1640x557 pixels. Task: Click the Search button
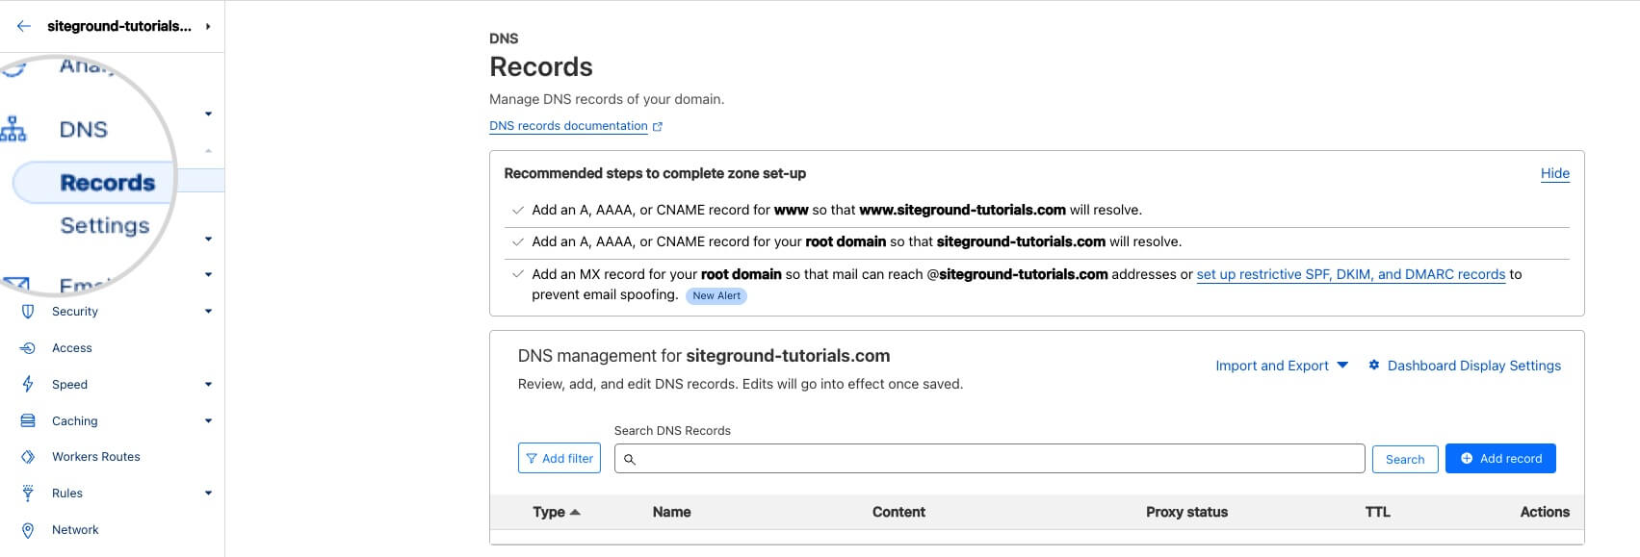coord(1405,459)
